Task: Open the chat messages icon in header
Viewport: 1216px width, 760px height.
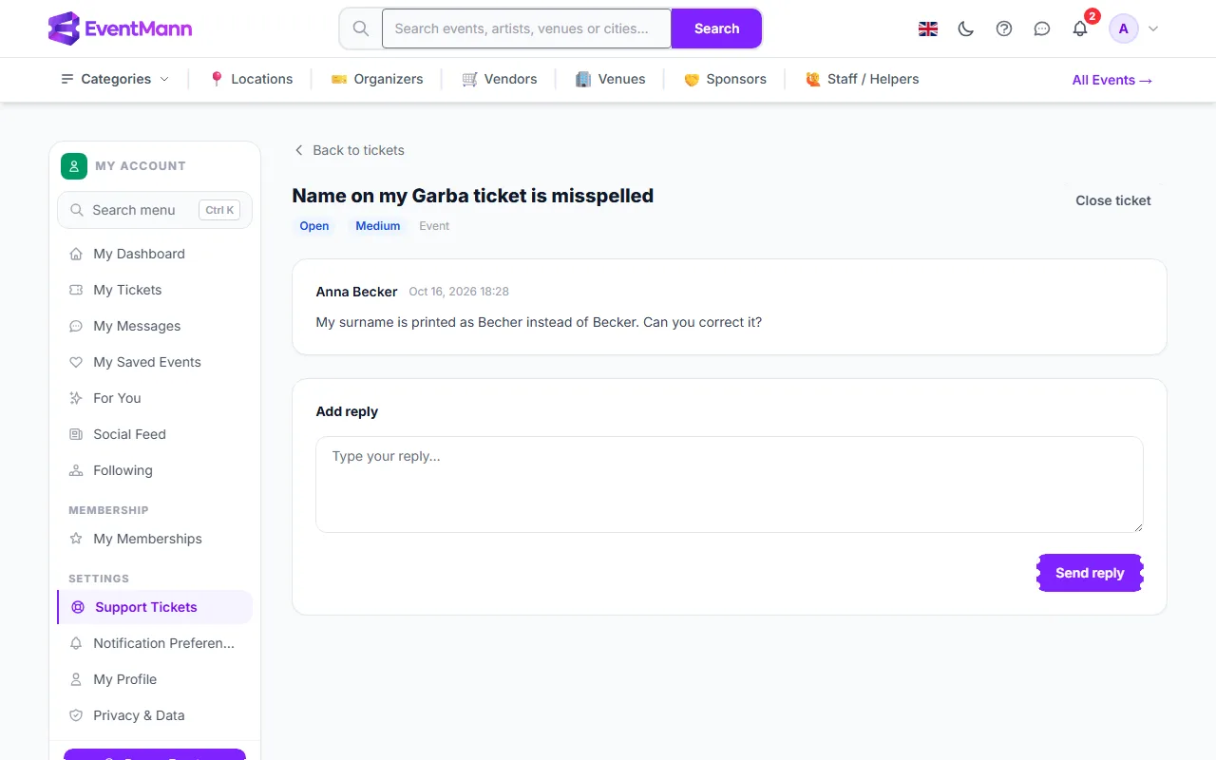Action: [1042, 28]
